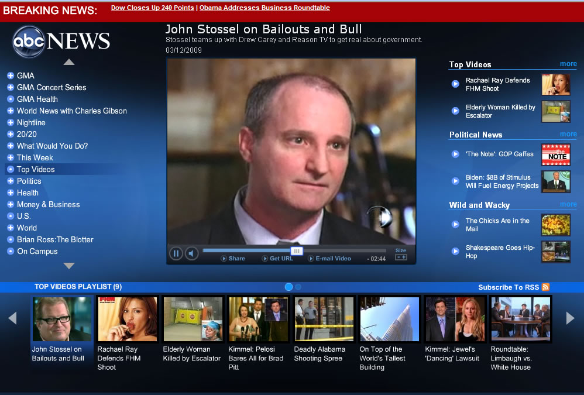The width and height of the screenshot is (584, 395).
Task: Open The Note thumbnail in Political News
Action: tap(556, 154)
